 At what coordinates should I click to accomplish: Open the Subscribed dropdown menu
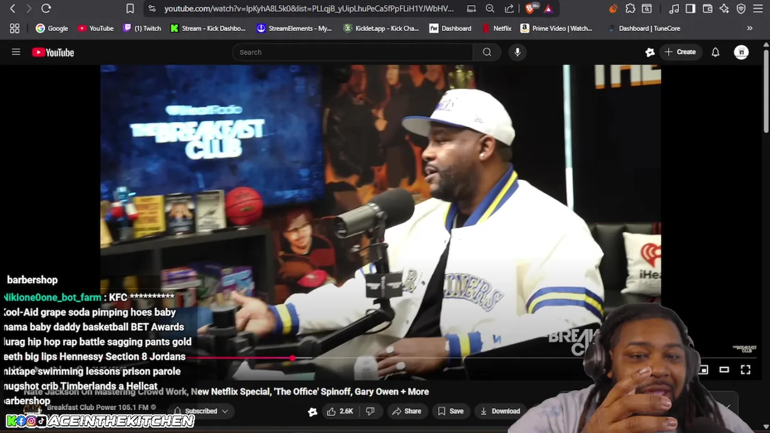point(201,411)
